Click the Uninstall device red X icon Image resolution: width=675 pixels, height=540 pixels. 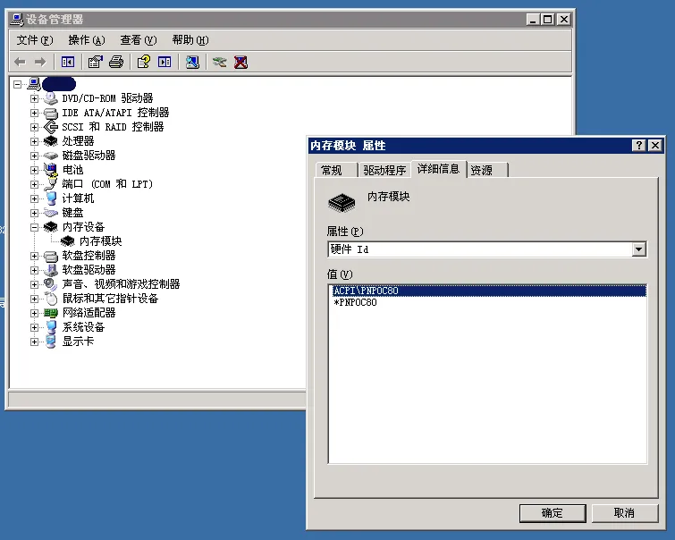240,62
